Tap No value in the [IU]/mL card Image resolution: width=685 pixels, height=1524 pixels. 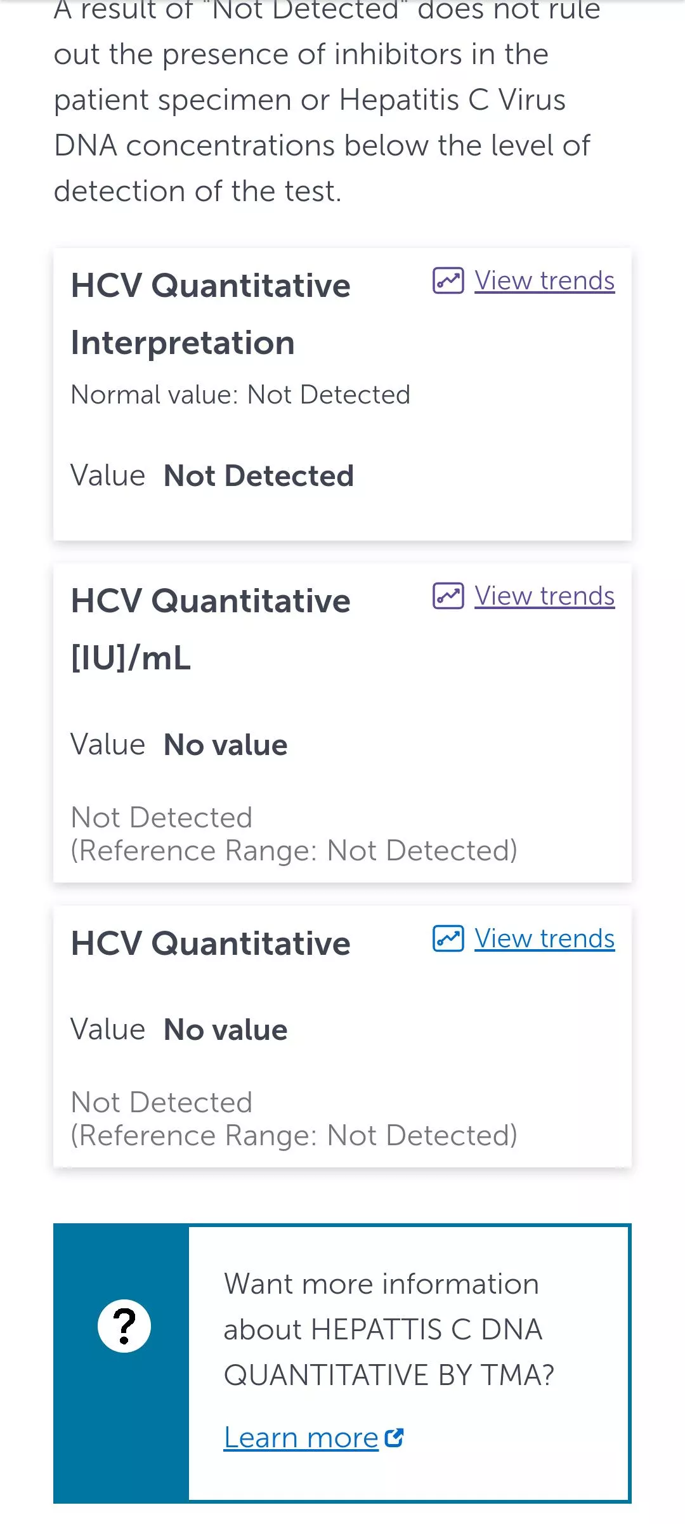pyautogui.click(x=226, y=745)
